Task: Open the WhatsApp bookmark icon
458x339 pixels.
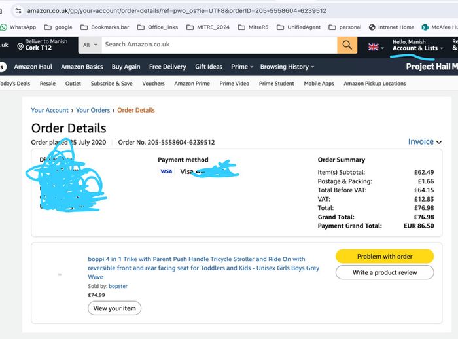Action: click(4, 27)
